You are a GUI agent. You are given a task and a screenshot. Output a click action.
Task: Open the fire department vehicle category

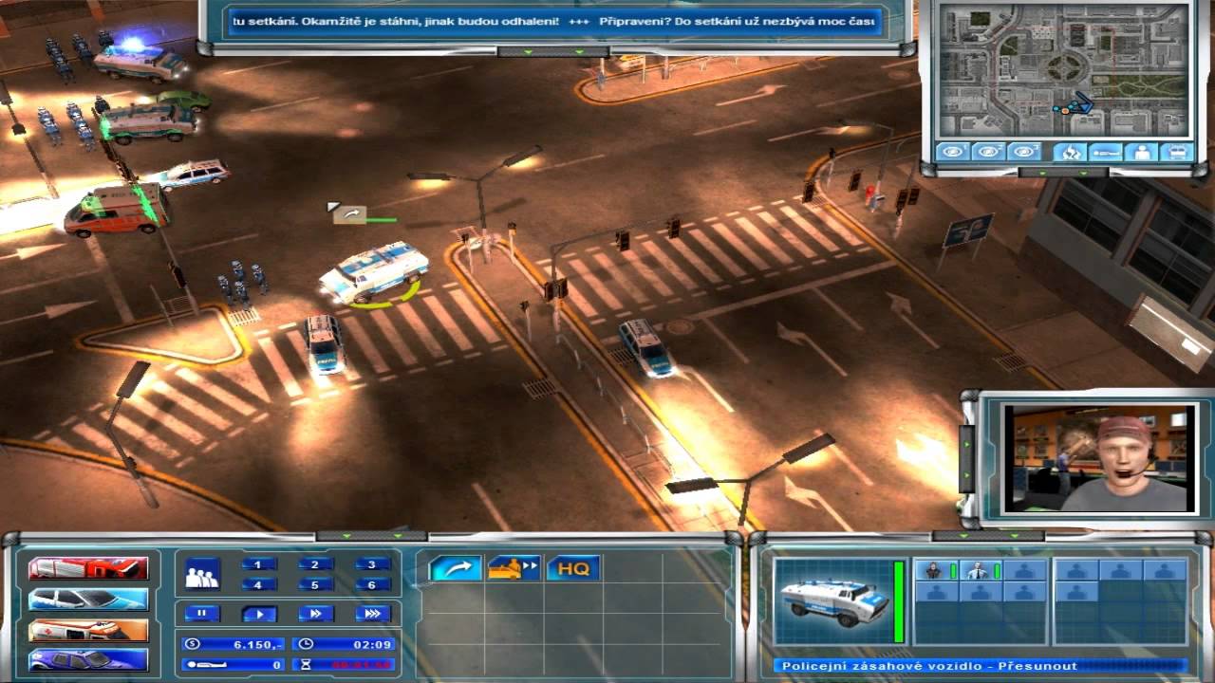click(x=88, y=568)
